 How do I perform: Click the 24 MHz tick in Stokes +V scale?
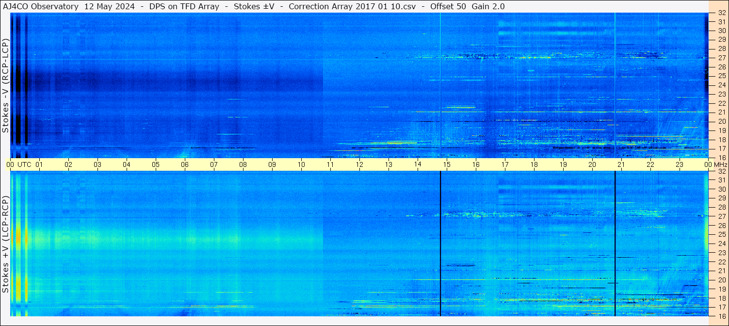click(x=722, y=244)
